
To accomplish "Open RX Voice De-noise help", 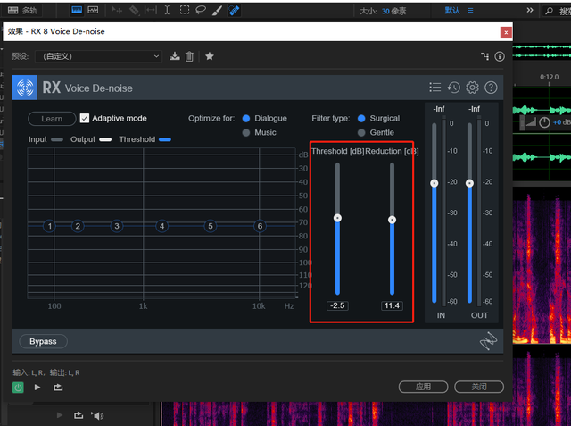I will click(x=490, y=88).
